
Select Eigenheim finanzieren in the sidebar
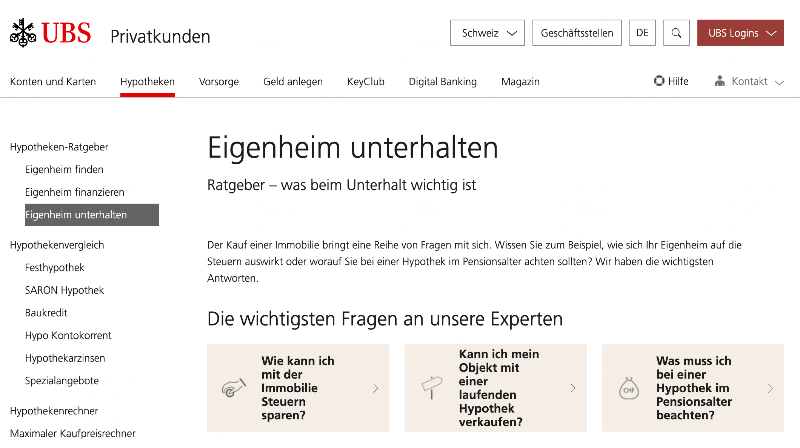(74, 192)
